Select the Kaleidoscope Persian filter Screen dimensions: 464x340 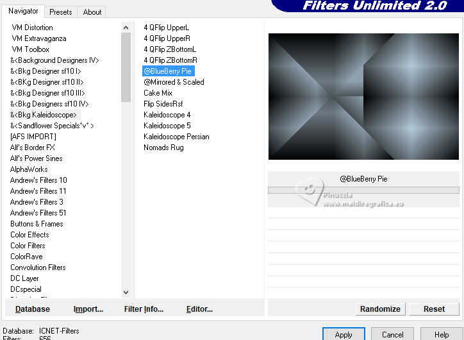[176, 137]
